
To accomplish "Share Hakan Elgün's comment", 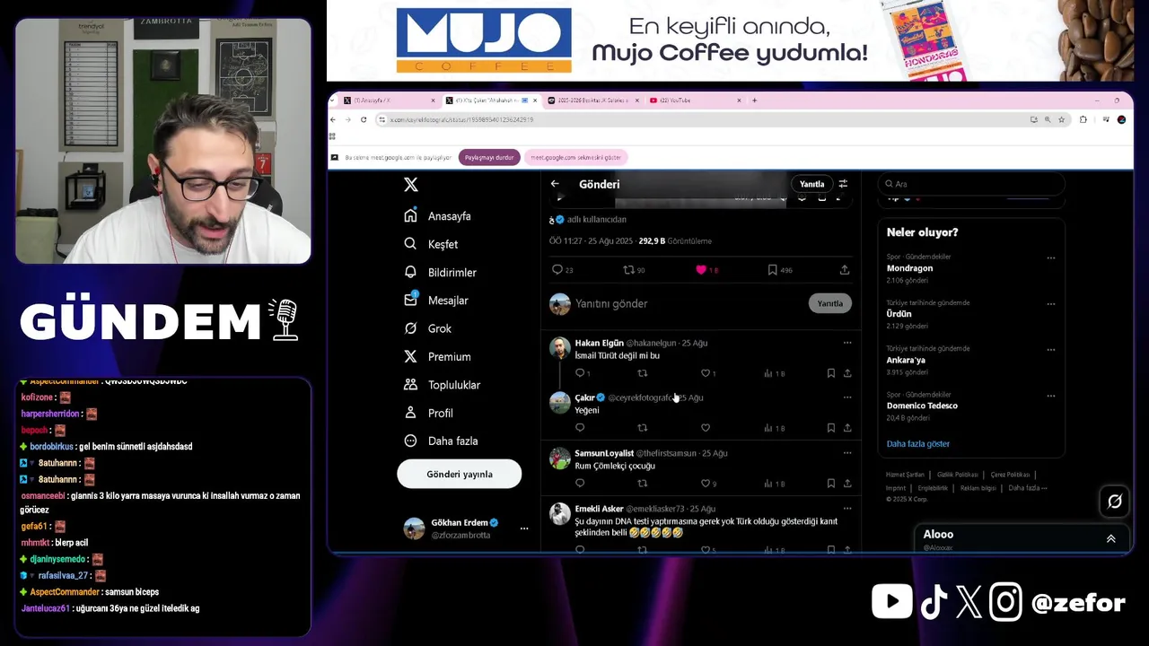I will pyautogui.click(x=847, y=373).
